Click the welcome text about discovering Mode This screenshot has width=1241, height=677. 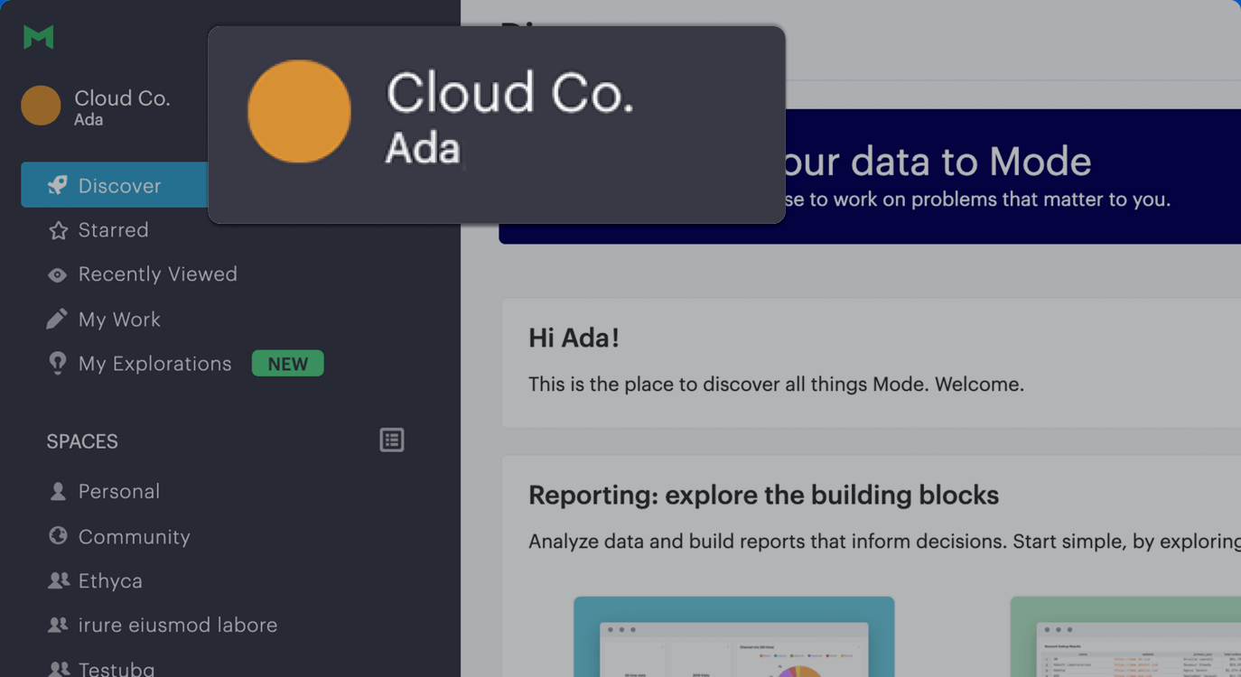tap(776, 385)
